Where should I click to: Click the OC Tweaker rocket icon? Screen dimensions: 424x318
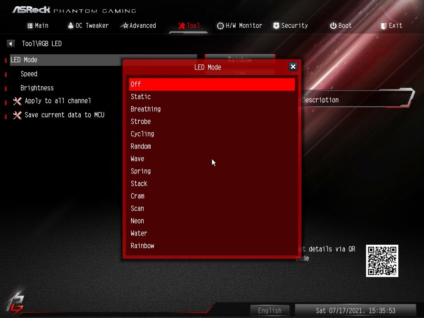(x=70, y=26)
